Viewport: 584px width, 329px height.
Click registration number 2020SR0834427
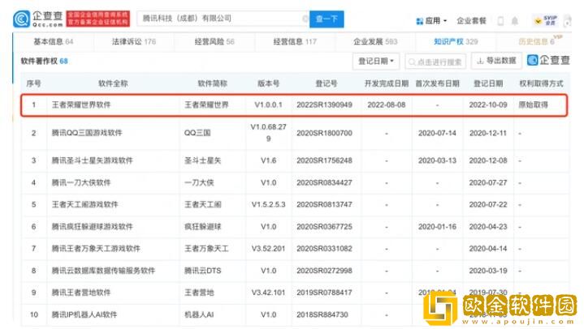pos(324,182)
